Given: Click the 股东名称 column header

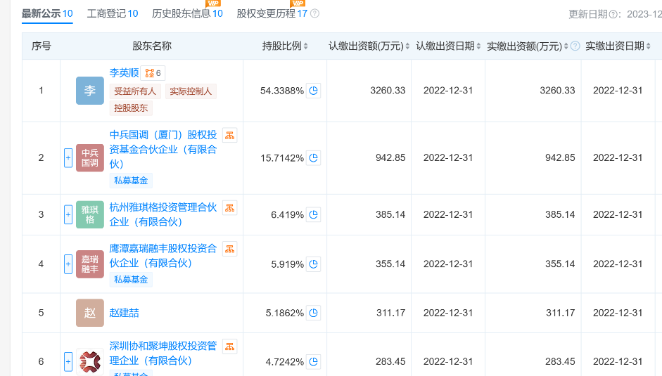Looking at the screenshot, I should pos(152,46).
